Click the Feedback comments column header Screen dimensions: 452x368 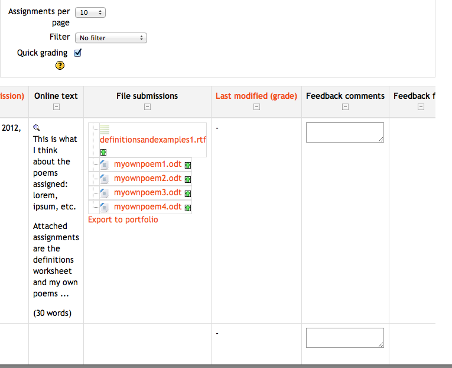click(345, 96)
